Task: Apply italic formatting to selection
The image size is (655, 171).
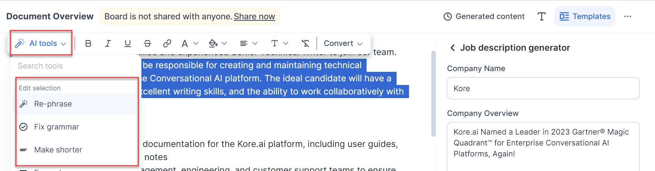Action: click(108, 43)
